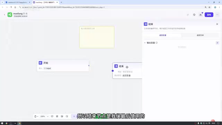Click the zoom magnifier icon in address bar
Viewport: 222px width, 125px height.
point(205,7)
